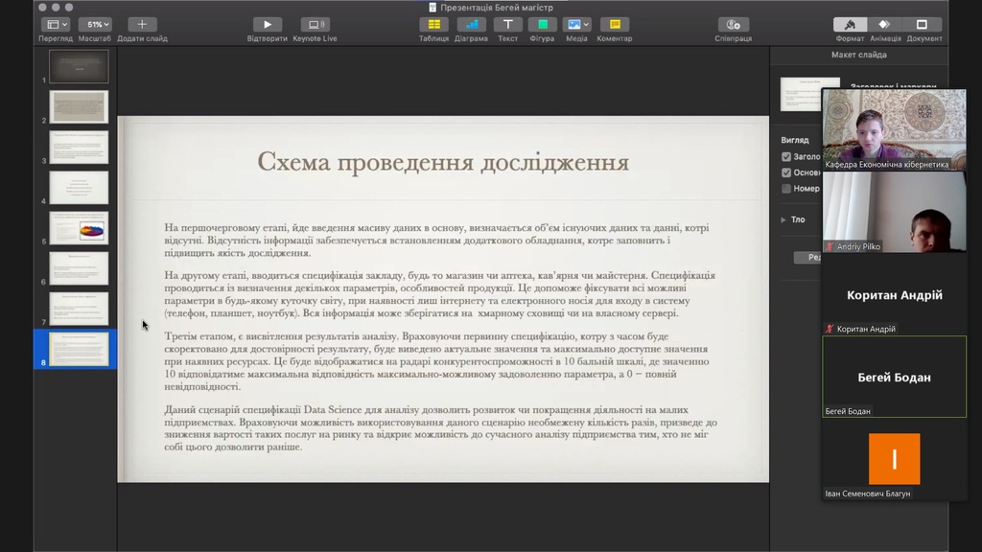Open the Медіа insert menu

[x=576, y=25]
